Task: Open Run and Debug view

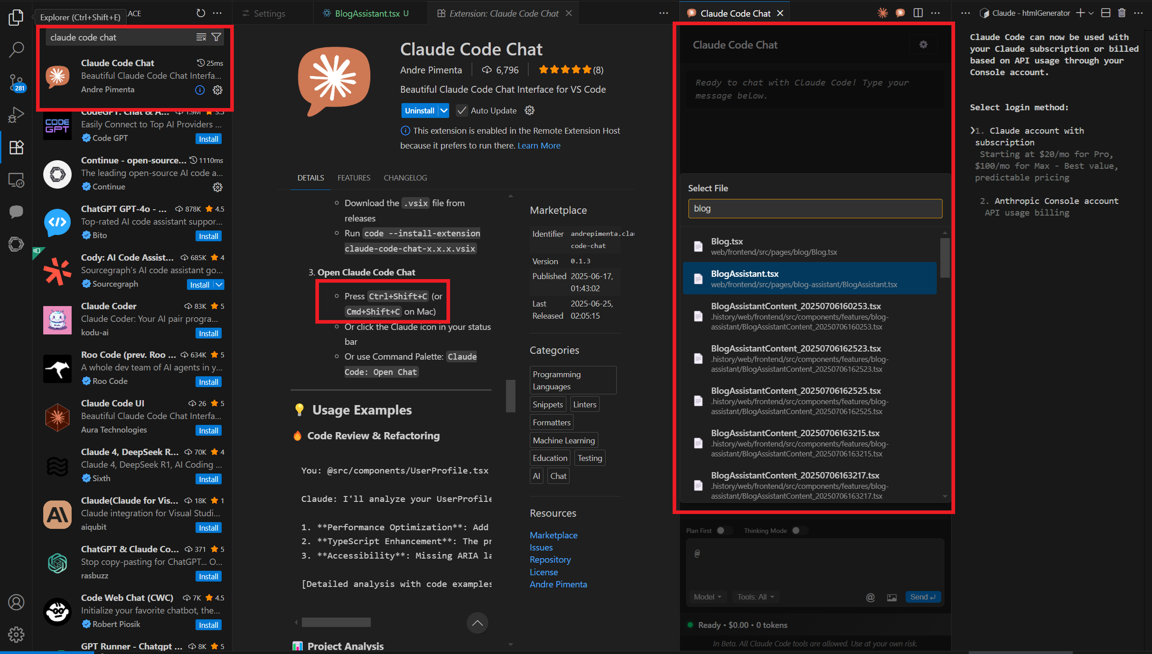Action: point(16,115)
